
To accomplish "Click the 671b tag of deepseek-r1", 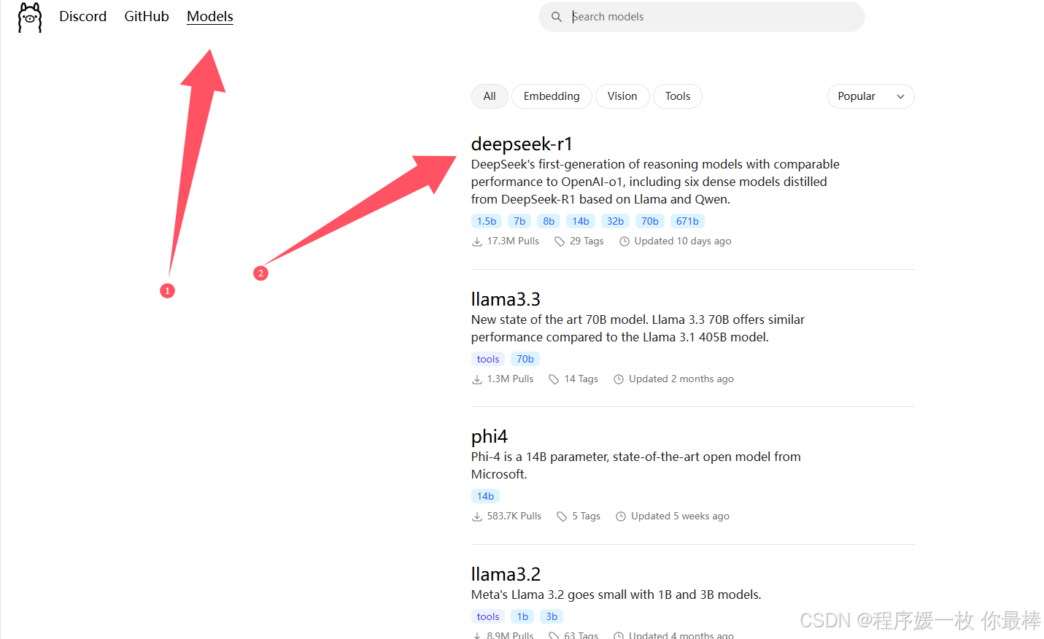I will click(687, 221).
